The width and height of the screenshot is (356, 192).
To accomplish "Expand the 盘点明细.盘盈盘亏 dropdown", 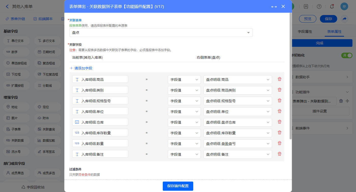I will (238, 144).
